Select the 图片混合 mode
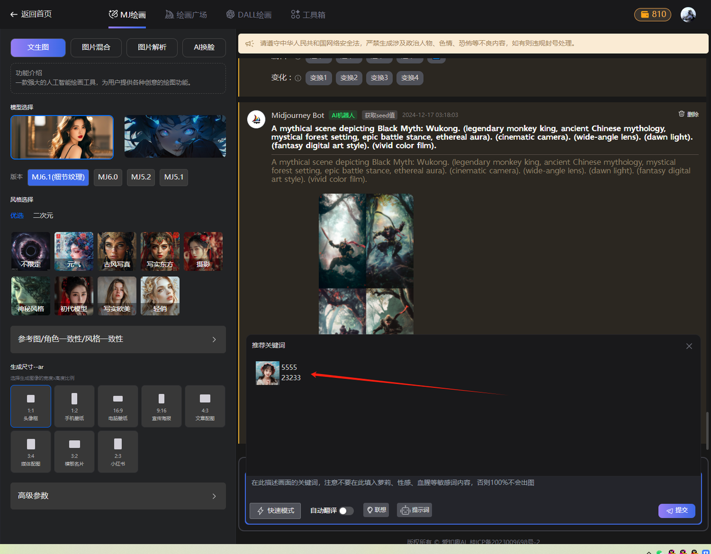Screen dimensions: 711x554 click(x=96, y=47)
